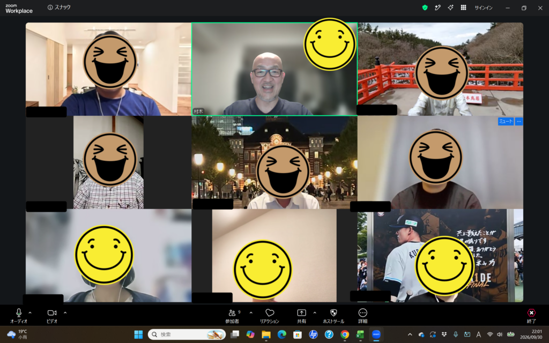Show hidden system tray icons
Image resolution: width=549 pixels, height=343 pixels.
410,334
